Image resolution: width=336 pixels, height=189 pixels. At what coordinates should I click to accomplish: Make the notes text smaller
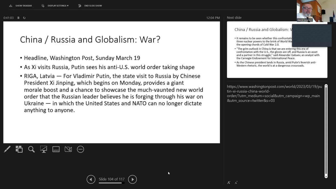coord(236,182)
